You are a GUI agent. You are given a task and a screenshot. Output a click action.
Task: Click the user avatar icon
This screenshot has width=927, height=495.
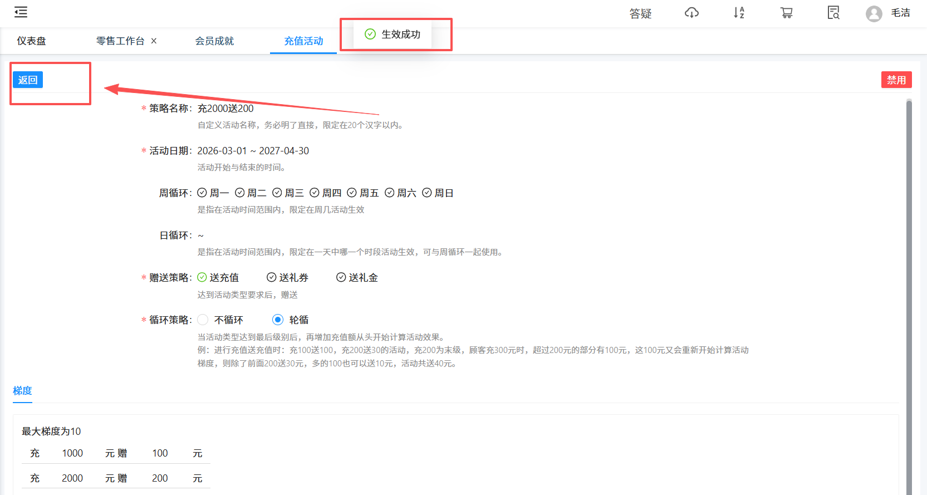874,13
